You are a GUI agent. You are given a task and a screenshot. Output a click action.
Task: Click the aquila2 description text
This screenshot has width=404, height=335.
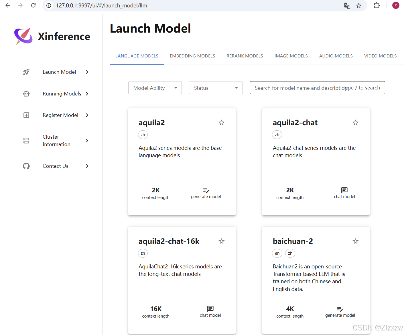[180, 151]
